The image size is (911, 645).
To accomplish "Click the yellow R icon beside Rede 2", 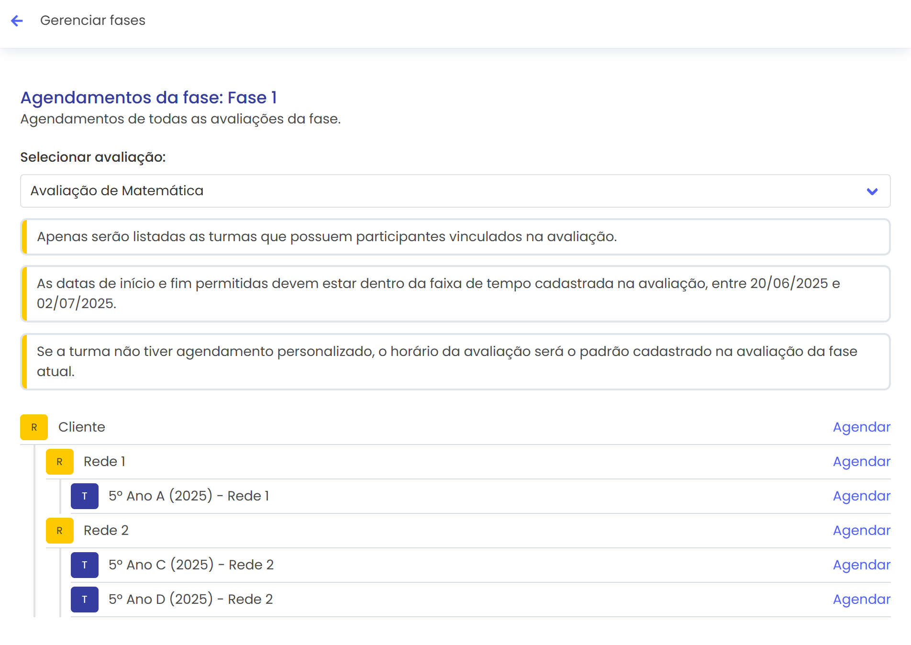I will pyautogui.click(x=60, y=531).
